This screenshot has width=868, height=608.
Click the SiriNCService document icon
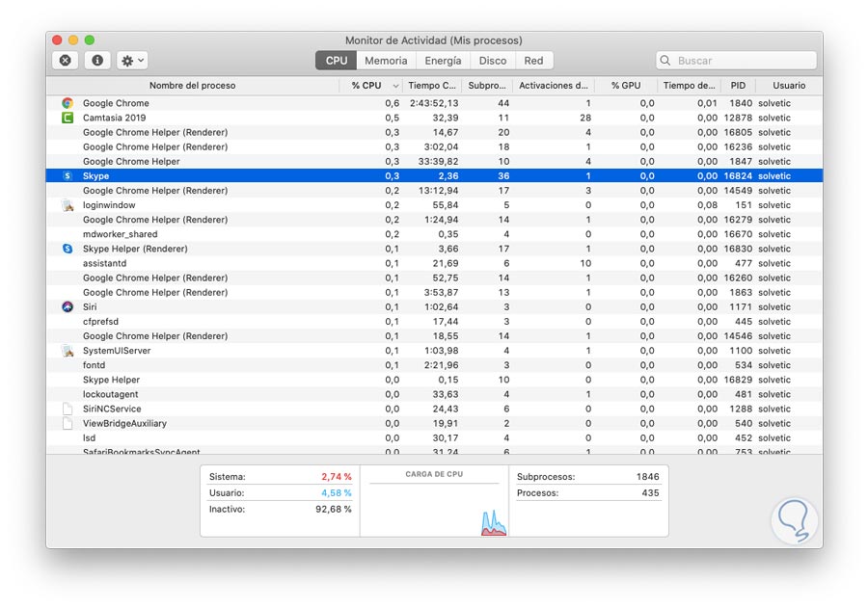pos(68,409)
